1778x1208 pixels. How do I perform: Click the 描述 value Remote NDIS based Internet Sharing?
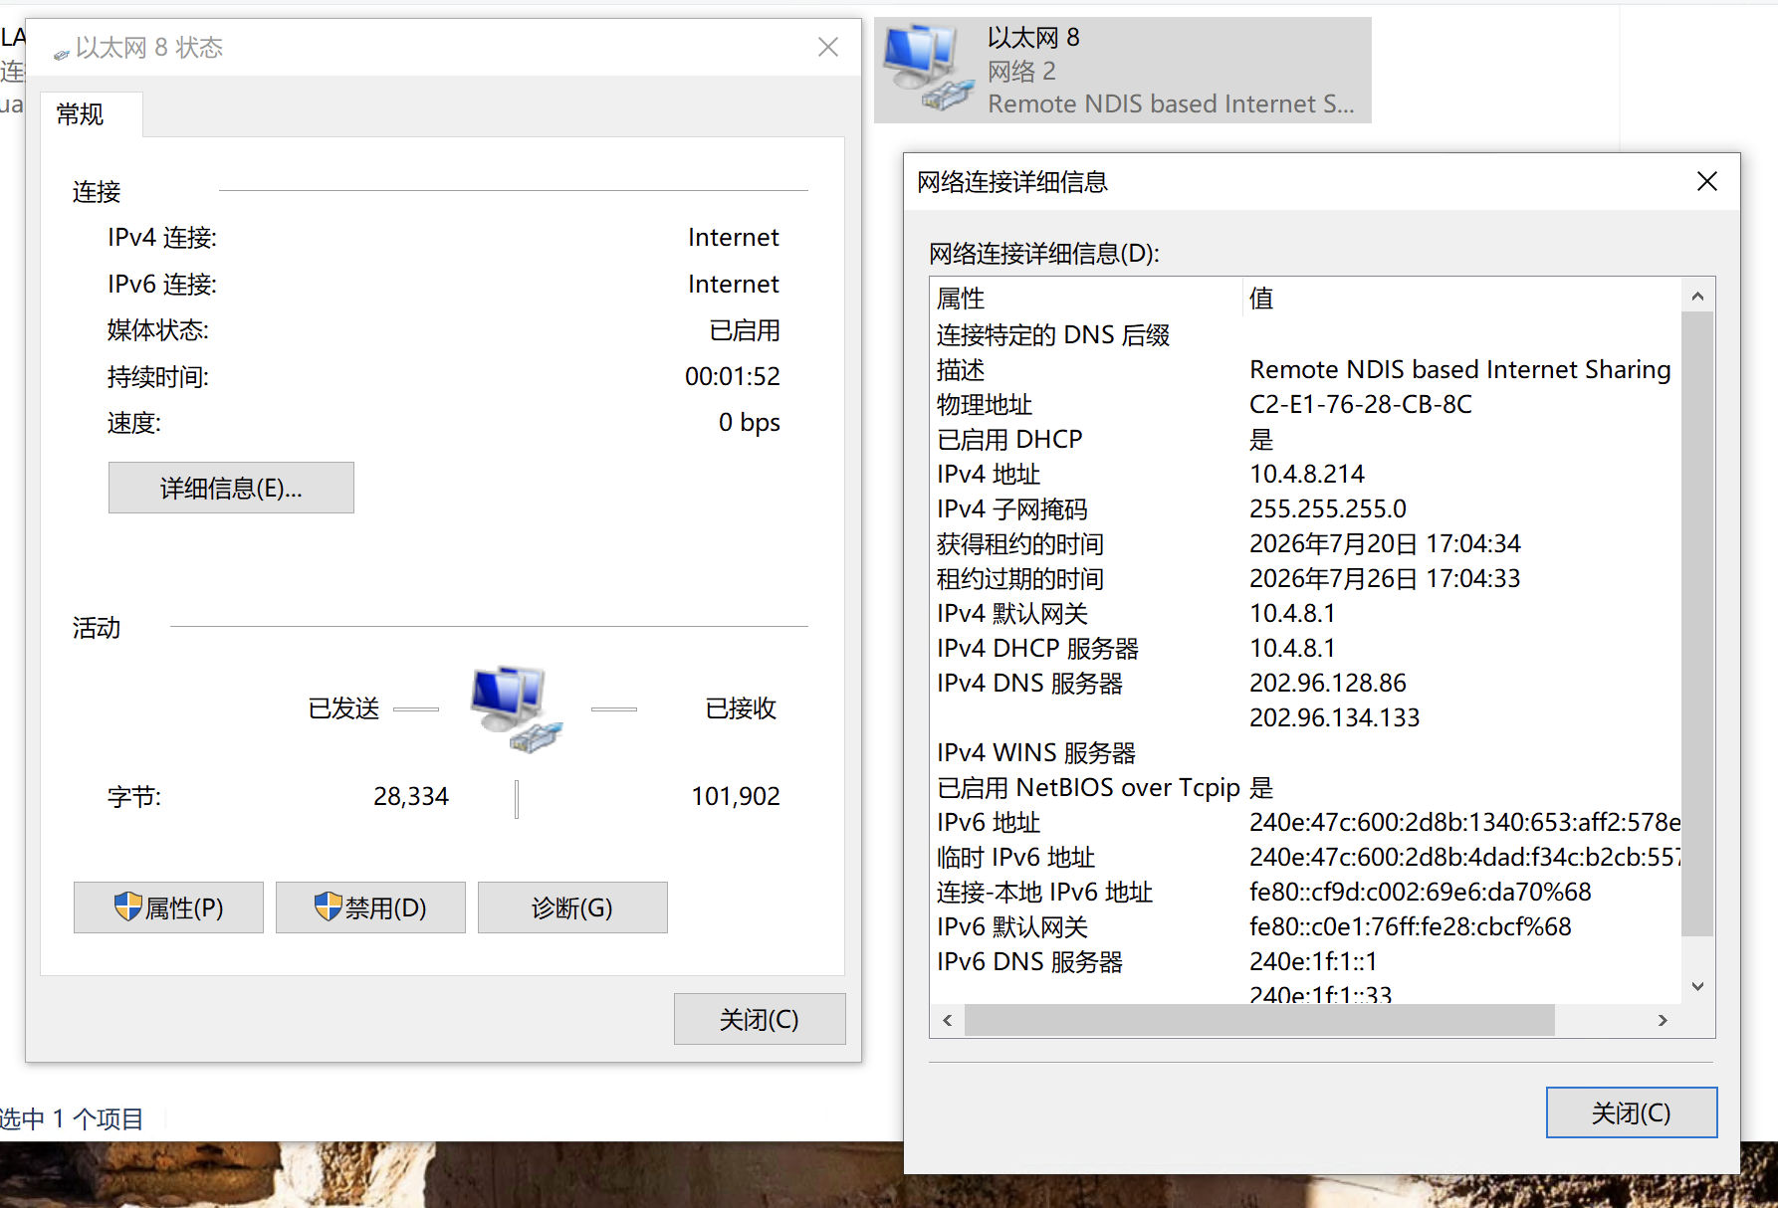coord(1460,370)
